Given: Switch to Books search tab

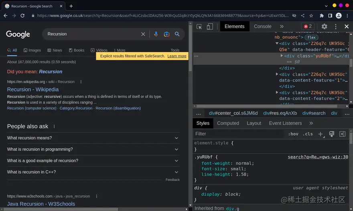Looking at the screenshot, I should [77, 50].
